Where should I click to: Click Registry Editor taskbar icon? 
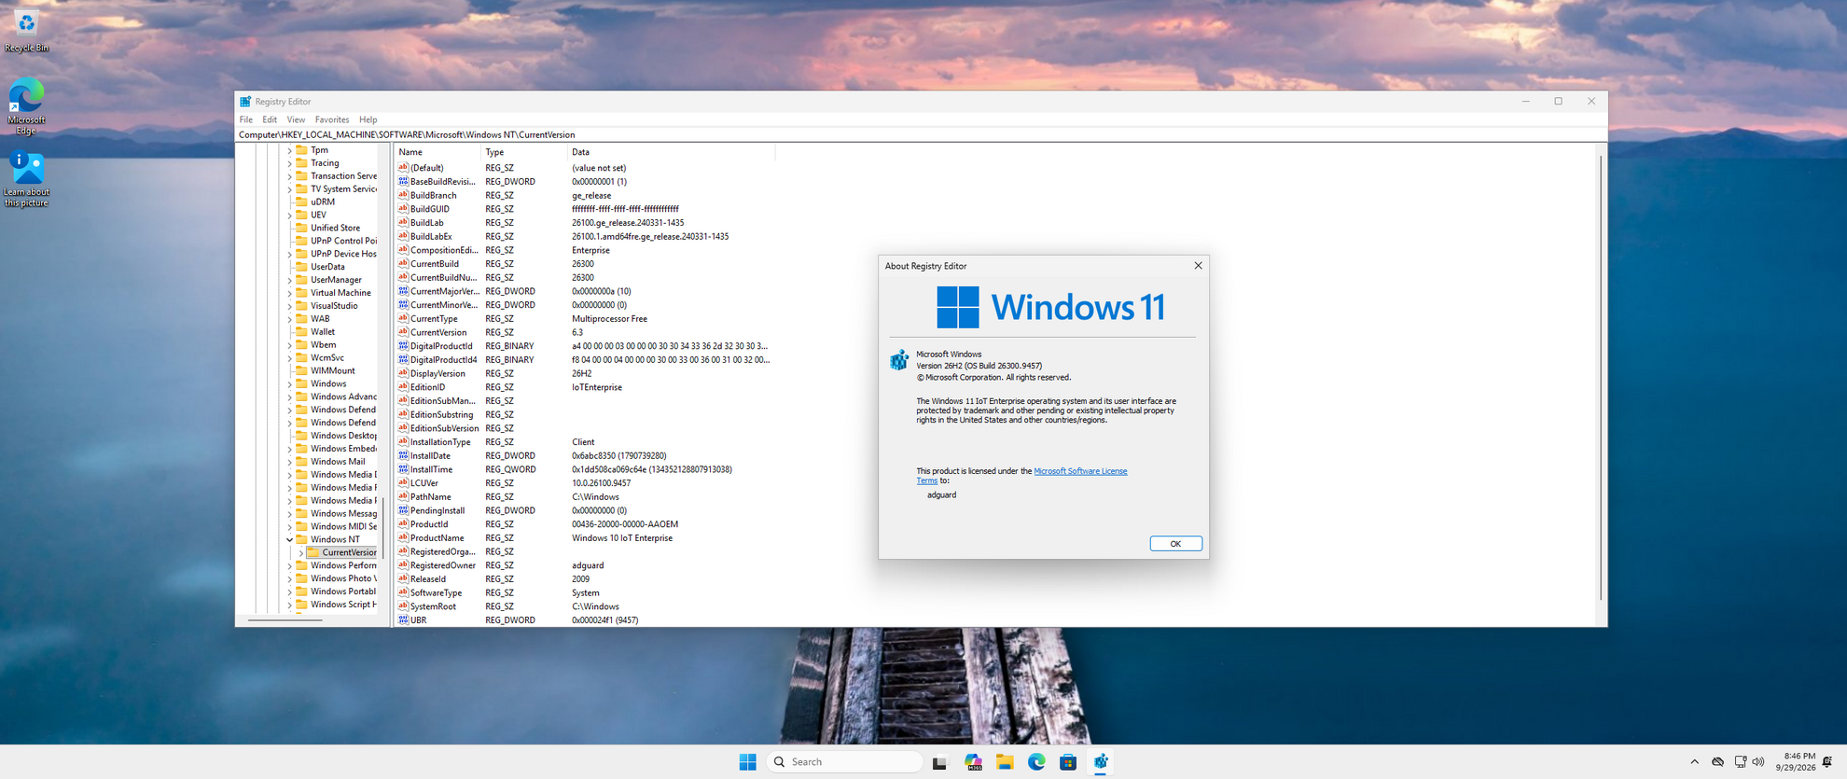(1101, 762)
